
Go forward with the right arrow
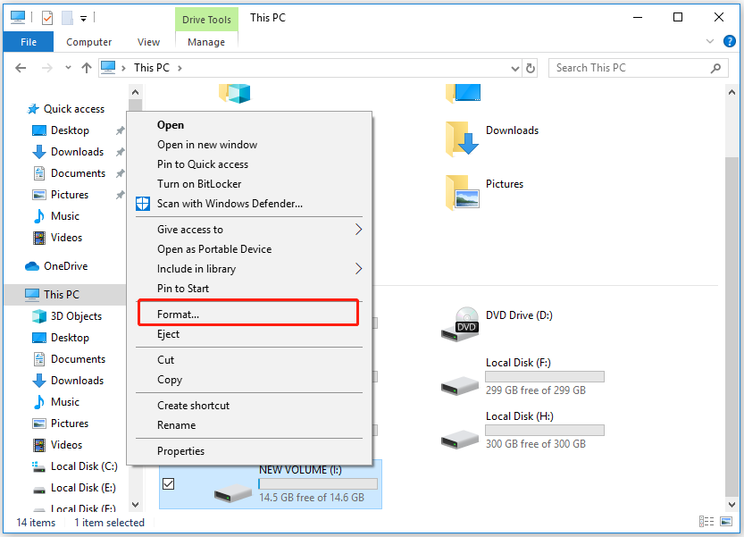pyautogui.click(x=47, y=68)
